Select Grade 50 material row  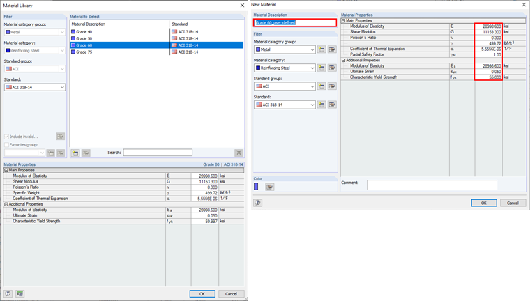(156, 38)
